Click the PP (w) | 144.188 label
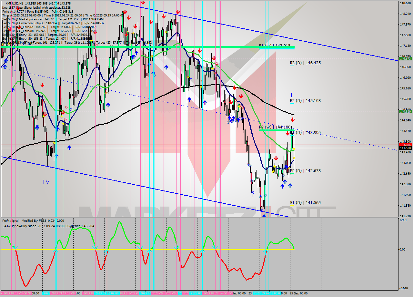The height and width of the screenshot is (297, 413). [275, 127]
